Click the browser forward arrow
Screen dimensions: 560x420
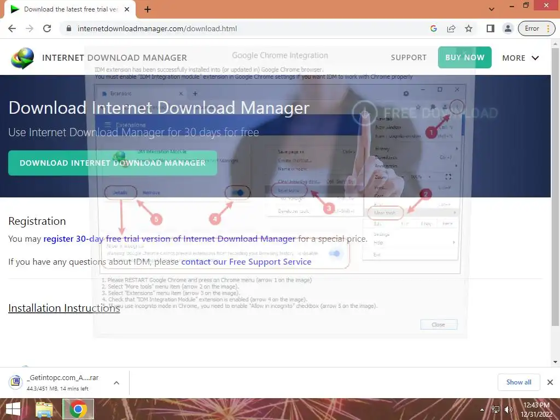(30, 28)
